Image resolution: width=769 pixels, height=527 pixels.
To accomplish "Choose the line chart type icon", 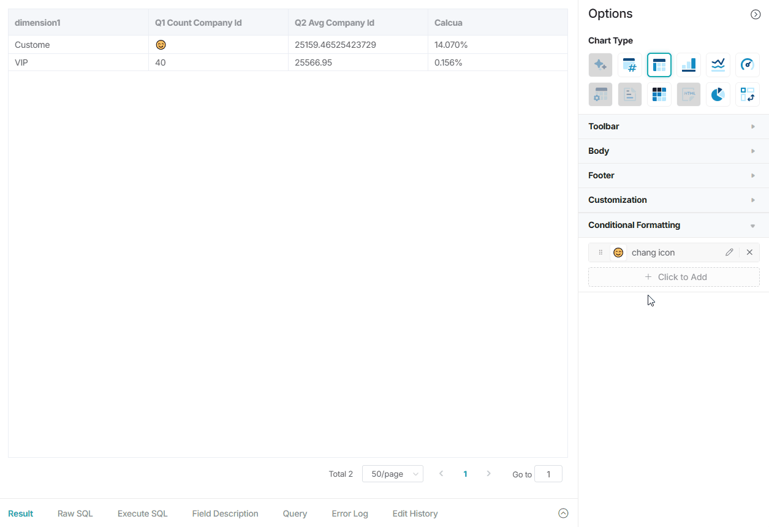I will (718, 65).
